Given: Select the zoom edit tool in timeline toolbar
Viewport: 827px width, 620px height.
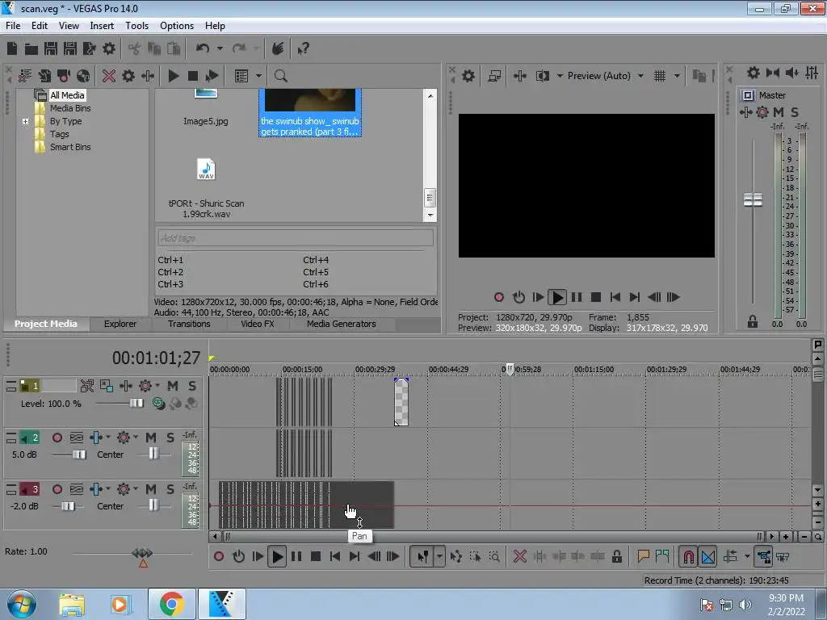Looking at the screenshot, I should point(494,556).
